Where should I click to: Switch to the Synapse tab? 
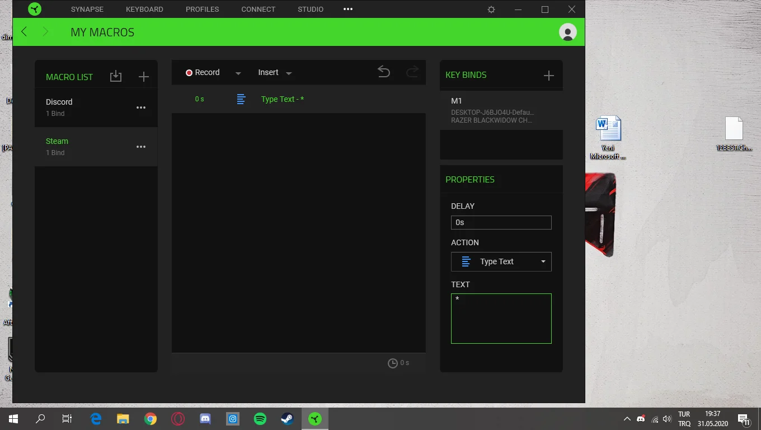click(87, 9)
